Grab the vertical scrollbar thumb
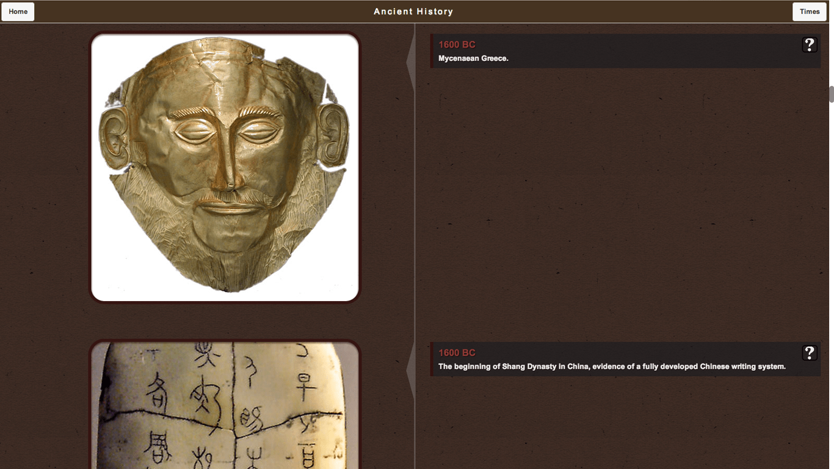The width and height of the screenshot is (834, 469). [831, 95]
